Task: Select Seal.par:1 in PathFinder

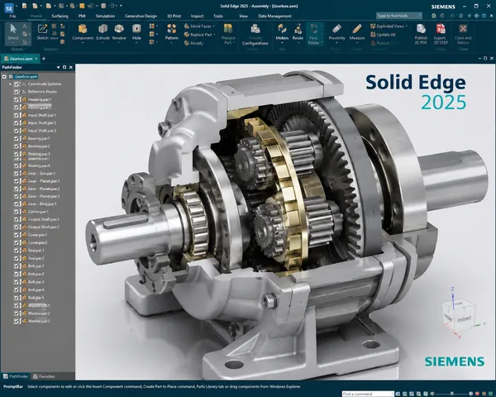Action: tap(36, 250)
